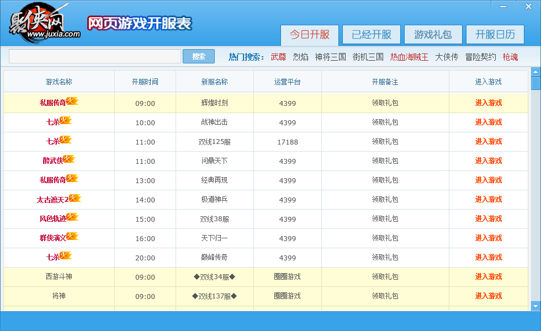
Task: Click 进入游戏 for 双线137服 server
Action: [488, 296]
